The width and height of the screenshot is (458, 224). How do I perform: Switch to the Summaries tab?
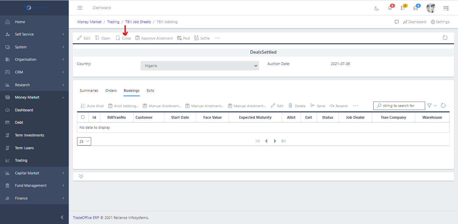pyautogui.click(x=89, y=91)
